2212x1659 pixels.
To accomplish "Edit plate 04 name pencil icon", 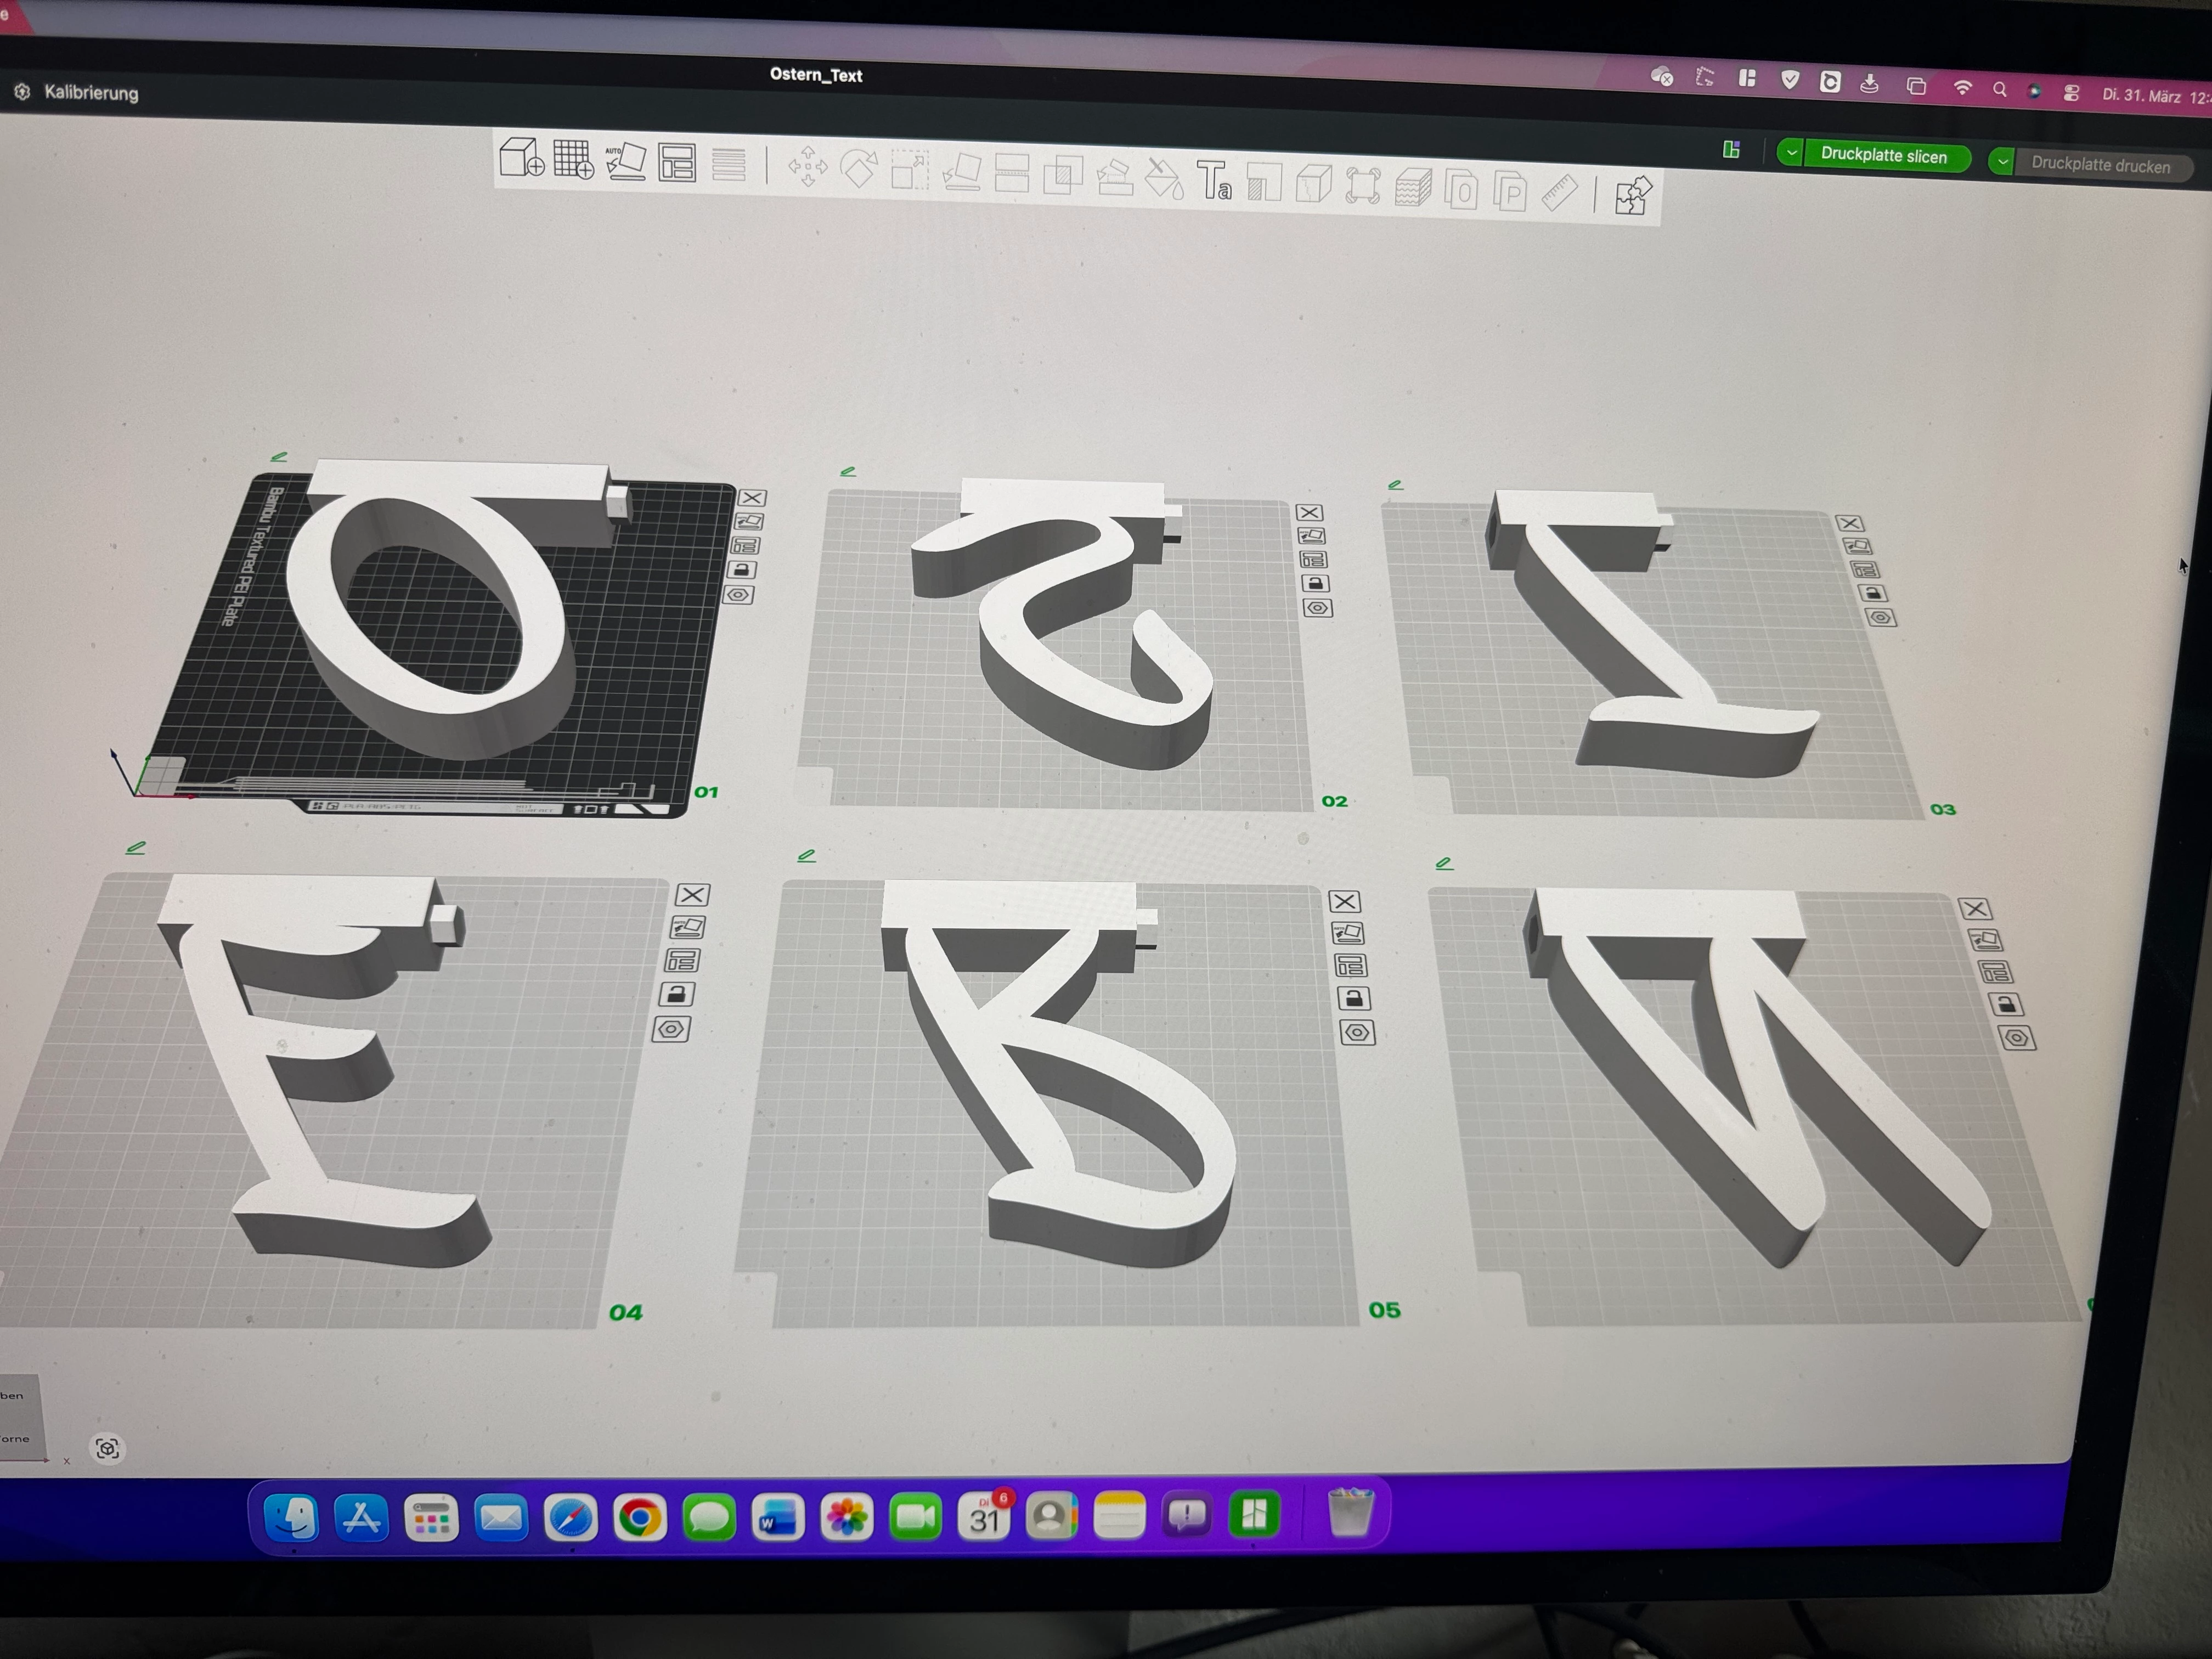I will (136, 848).
